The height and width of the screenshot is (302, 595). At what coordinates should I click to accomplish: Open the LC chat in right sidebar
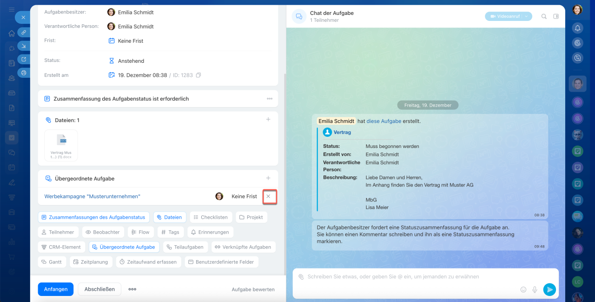pyautogui.click(x=577, y=282)
